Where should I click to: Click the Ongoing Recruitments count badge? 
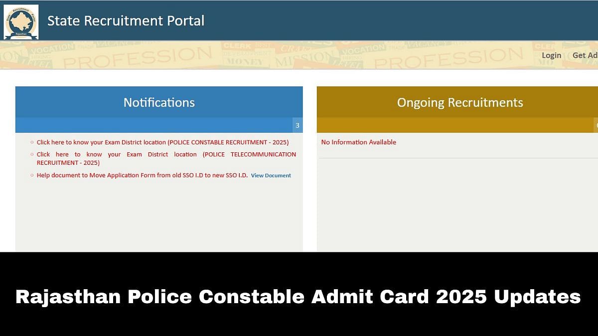(x=596, y=125)
